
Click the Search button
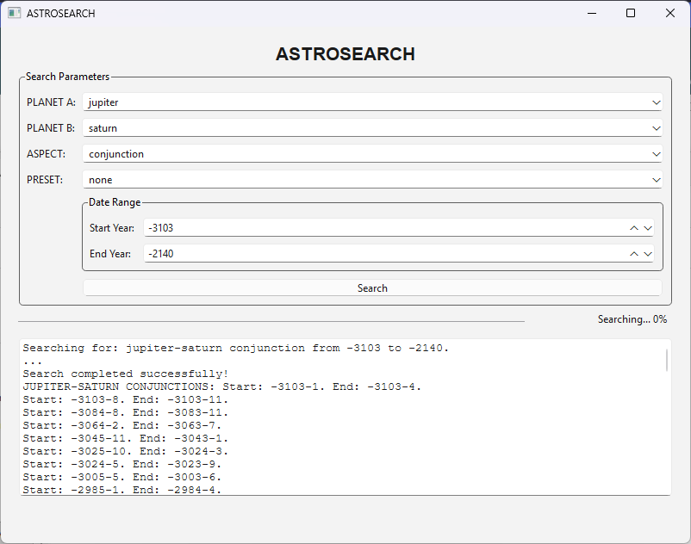(372, 288)
